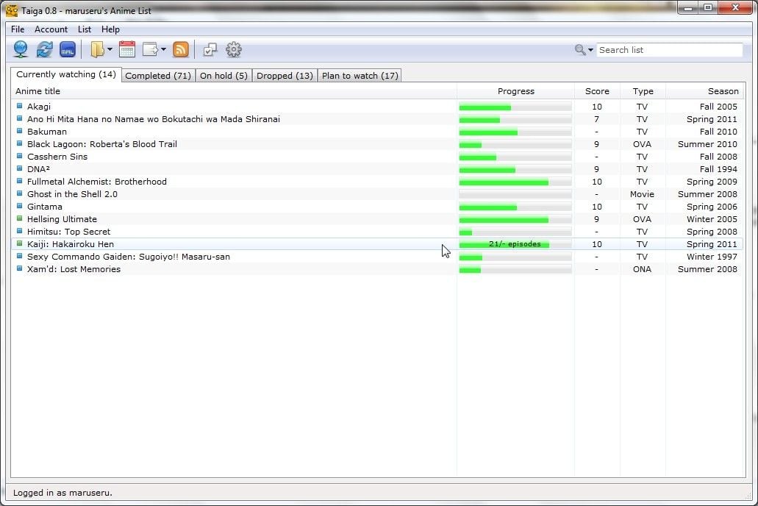Open the File menu
758x506 pixels.
click(x=18, y=29)
